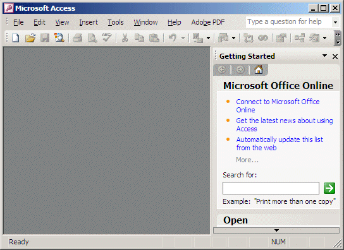Maximize the Microsoft Access window
The width and height of the screenshot is (344, 250).
323,8
